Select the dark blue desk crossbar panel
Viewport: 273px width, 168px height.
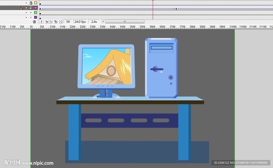click(x=130, y=121)
